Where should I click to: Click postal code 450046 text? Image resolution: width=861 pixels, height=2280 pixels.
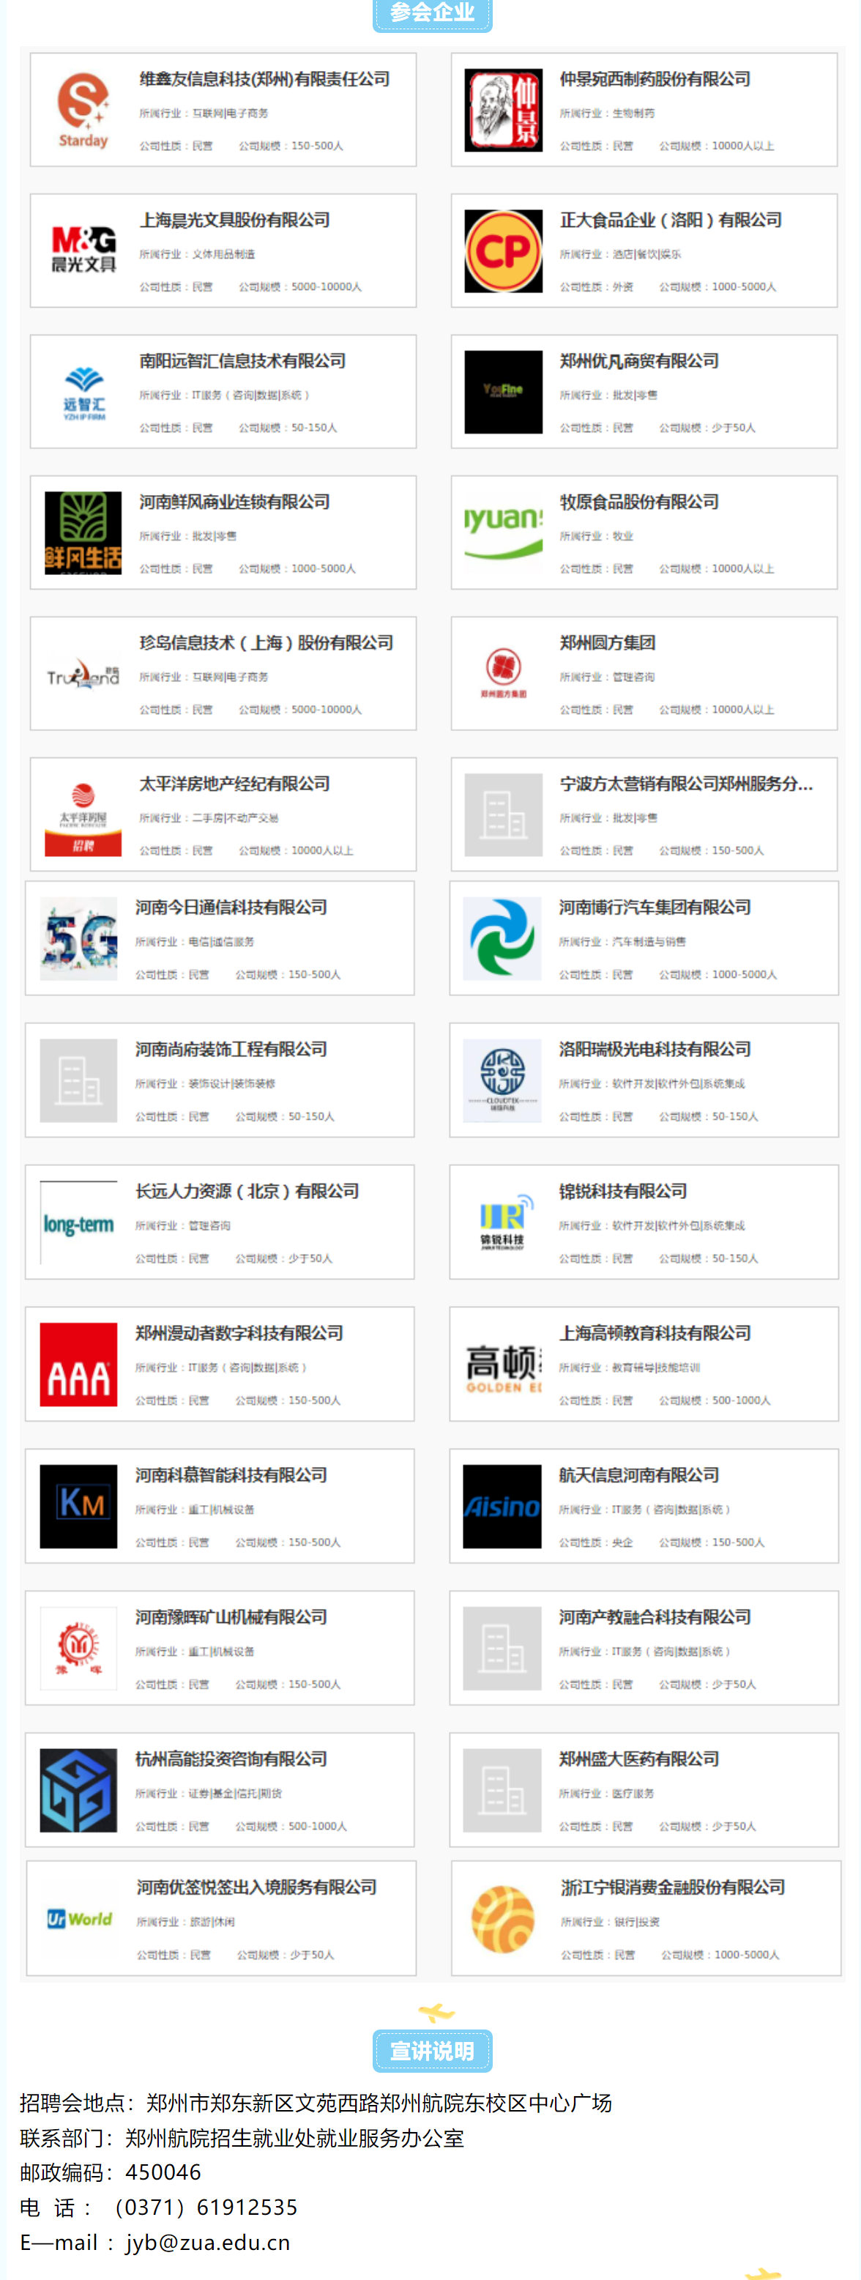pyautogui.click(x=164, y=2172)
